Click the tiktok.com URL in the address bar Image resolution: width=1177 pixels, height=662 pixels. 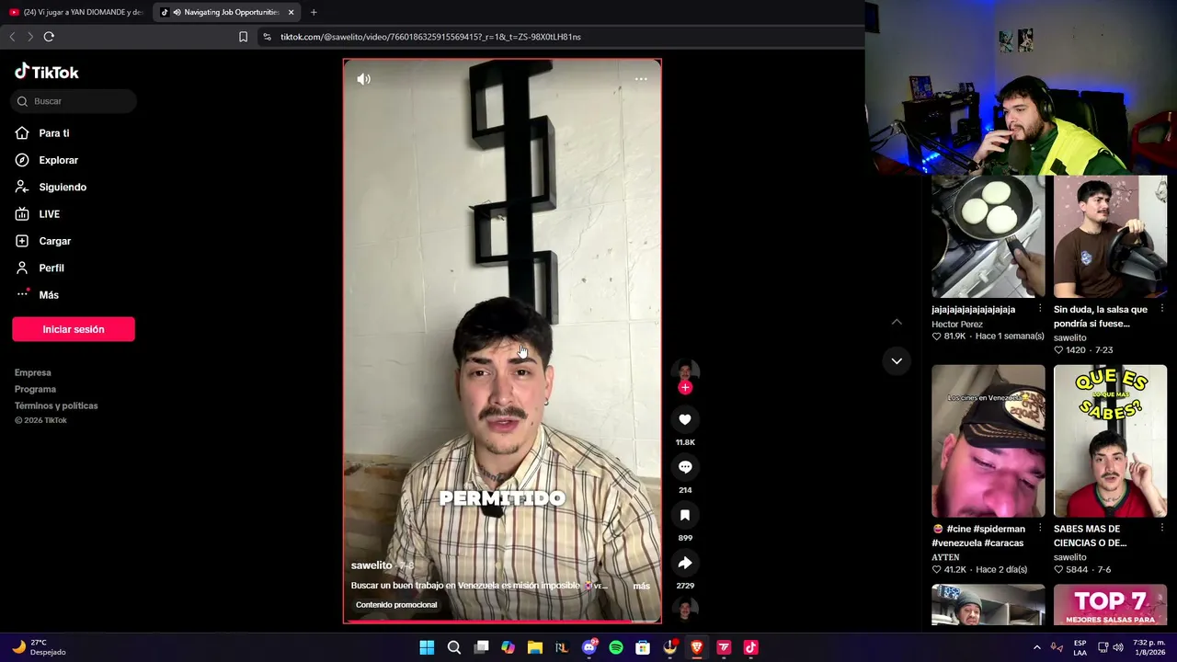(430, 37)
